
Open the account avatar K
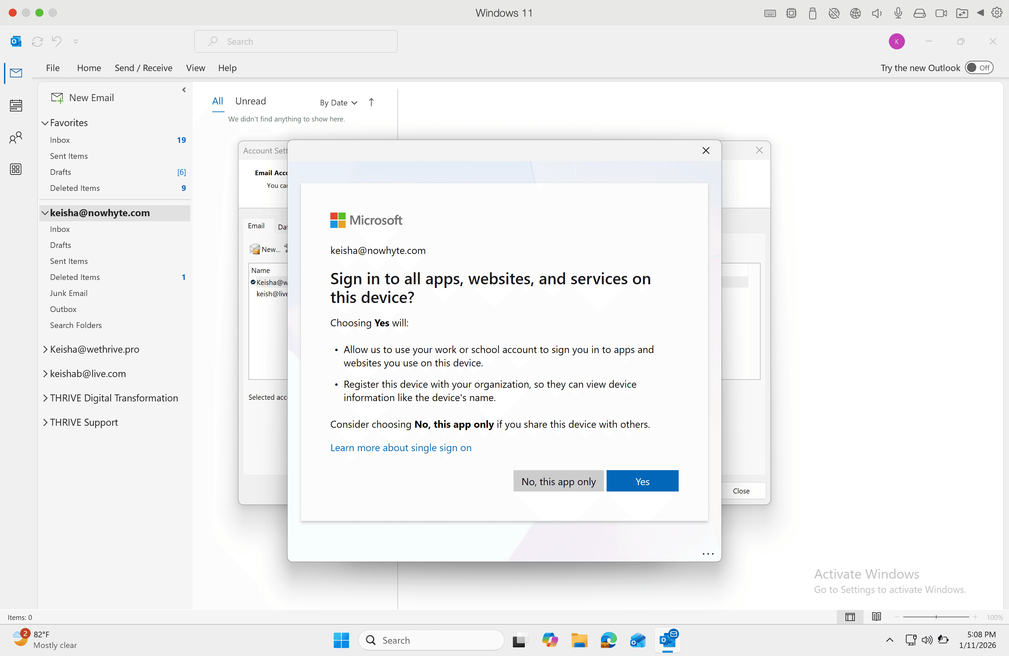pos(896,42)
